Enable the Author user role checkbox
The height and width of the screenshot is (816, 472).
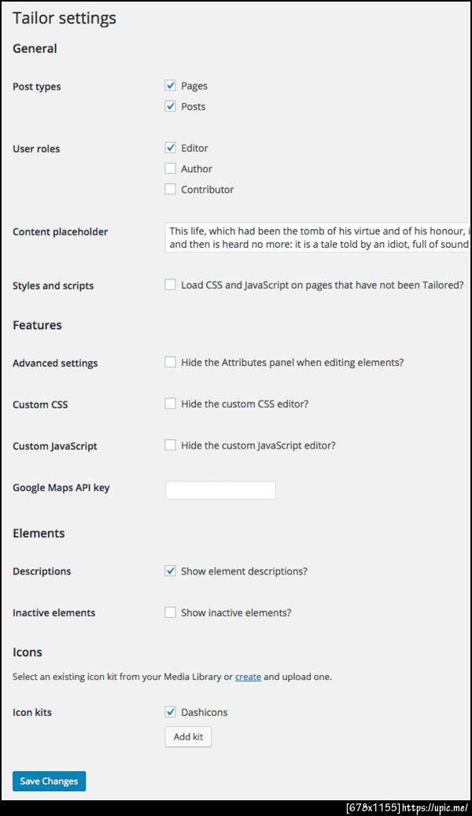170,168
